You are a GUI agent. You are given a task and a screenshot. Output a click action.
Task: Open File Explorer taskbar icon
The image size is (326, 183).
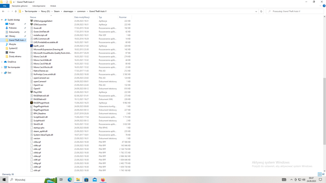coord(78,180)
